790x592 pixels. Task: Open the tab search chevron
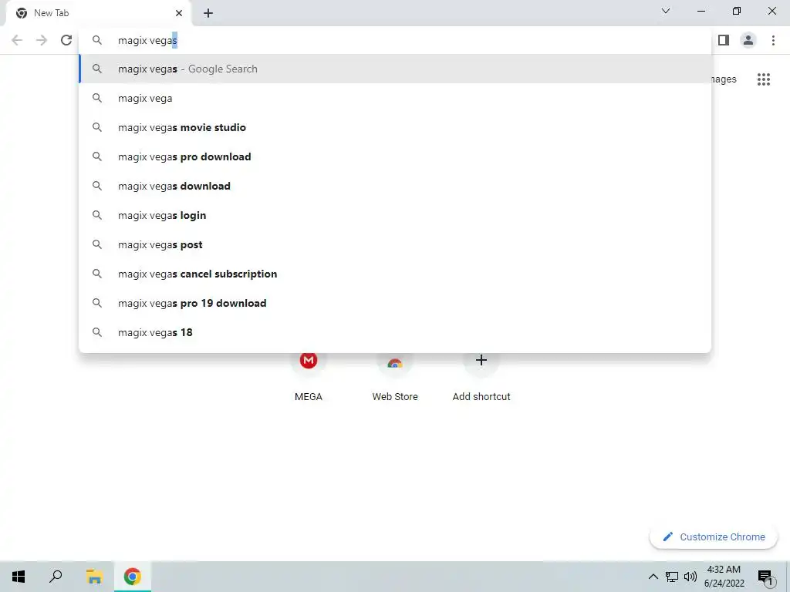[x=666, y=11]
